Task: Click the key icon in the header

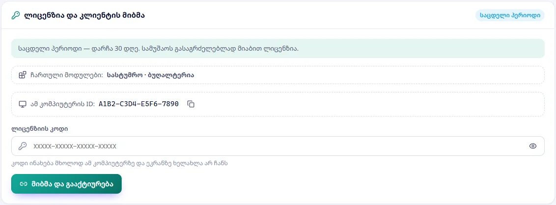Action: (16, 15)
